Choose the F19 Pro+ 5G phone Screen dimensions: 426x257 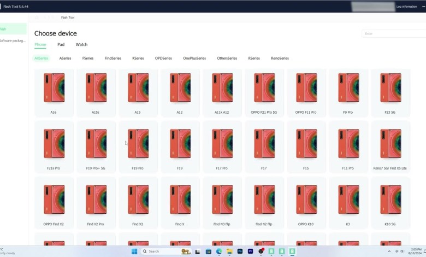pos(96,148)
